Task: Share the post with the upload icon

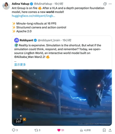Action: (x=110, y=130)
